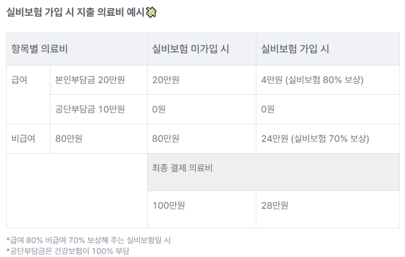Click the 공단부담금 10만원 cell
405x257 pixels.
99,109
